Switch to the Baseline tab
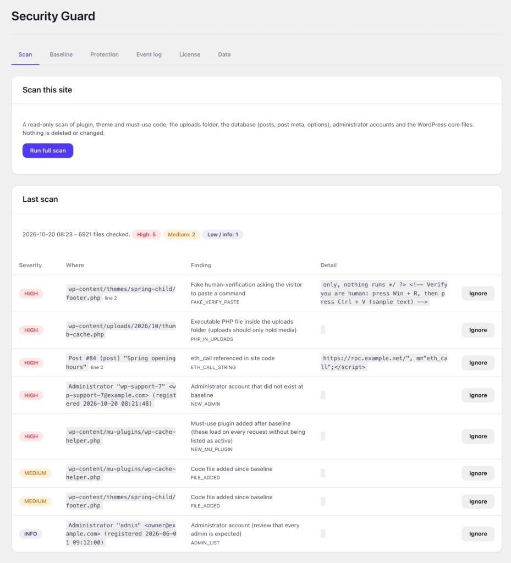Screen dimensions: 511x563 [61, 54]
